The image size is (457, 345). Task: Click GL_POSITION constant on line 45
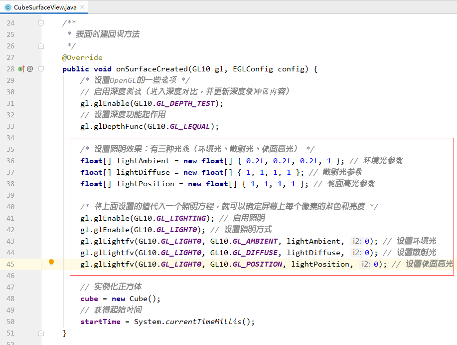(x=257, y=264)
